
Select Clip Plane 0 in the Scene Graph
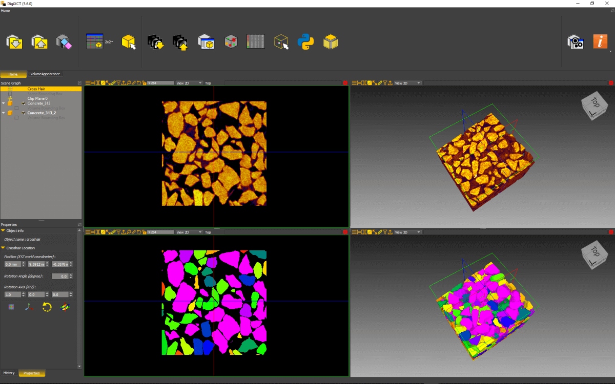point(37,98)
